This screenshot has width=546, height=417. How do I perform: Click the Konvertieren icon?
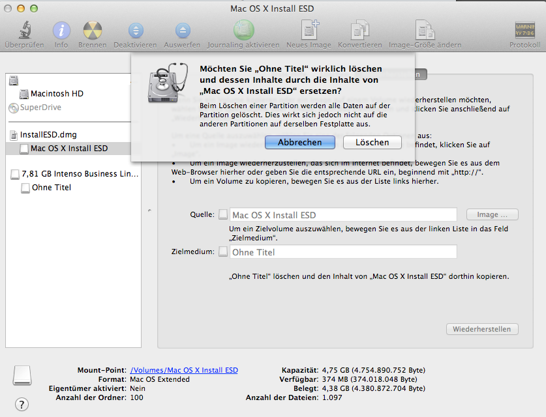[359, 30]
